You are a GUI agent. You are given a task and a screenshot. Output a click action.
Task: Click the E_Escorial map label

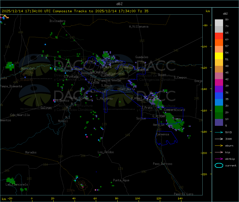click(x=99, y=91)
